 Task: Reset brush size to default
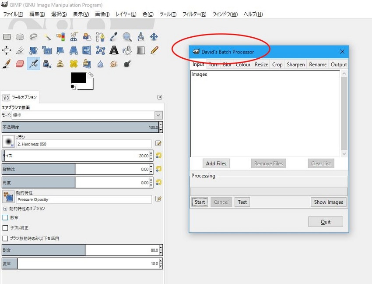pyautogui.click(x=158, y=156)
